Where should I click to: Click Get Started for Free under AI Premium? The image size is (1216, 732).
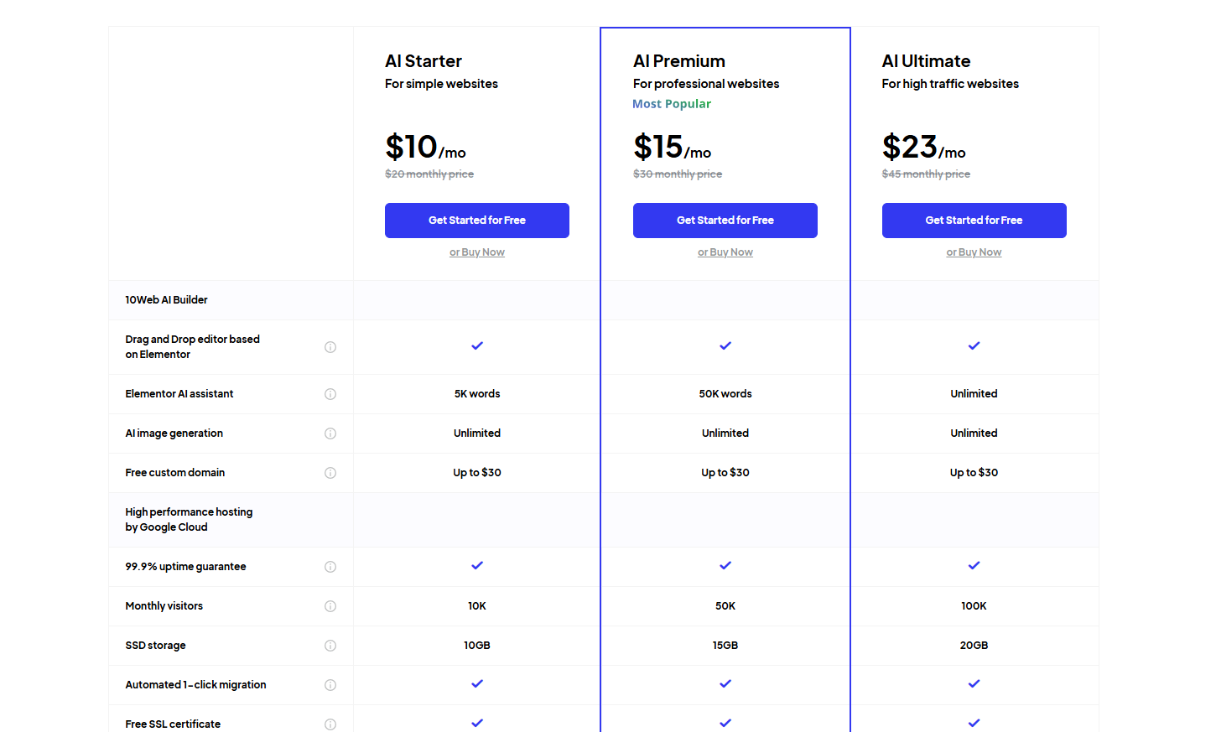pyautogui.click(x=725, y=221)
